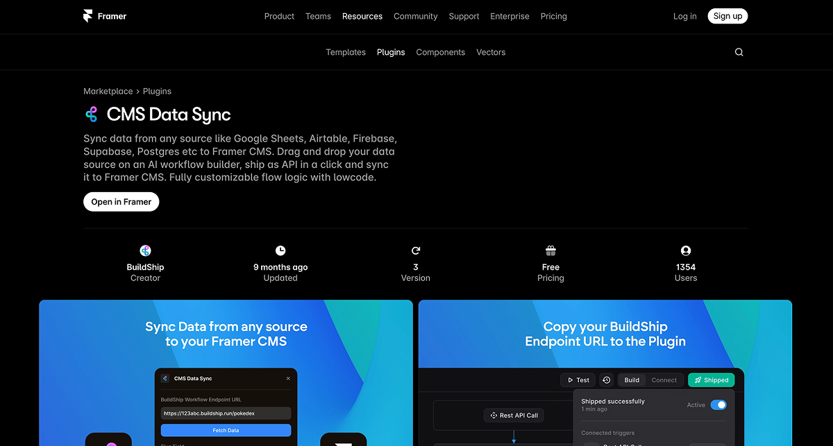Select the Build tab in screenshot
Screen dimensions: 833x446
coord(632,380)
